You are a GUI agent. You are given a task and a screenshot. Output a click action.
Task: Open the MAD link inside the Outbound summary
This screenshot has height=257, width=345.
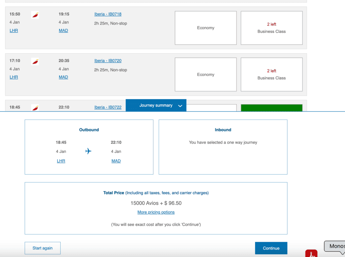click(116, 161)
